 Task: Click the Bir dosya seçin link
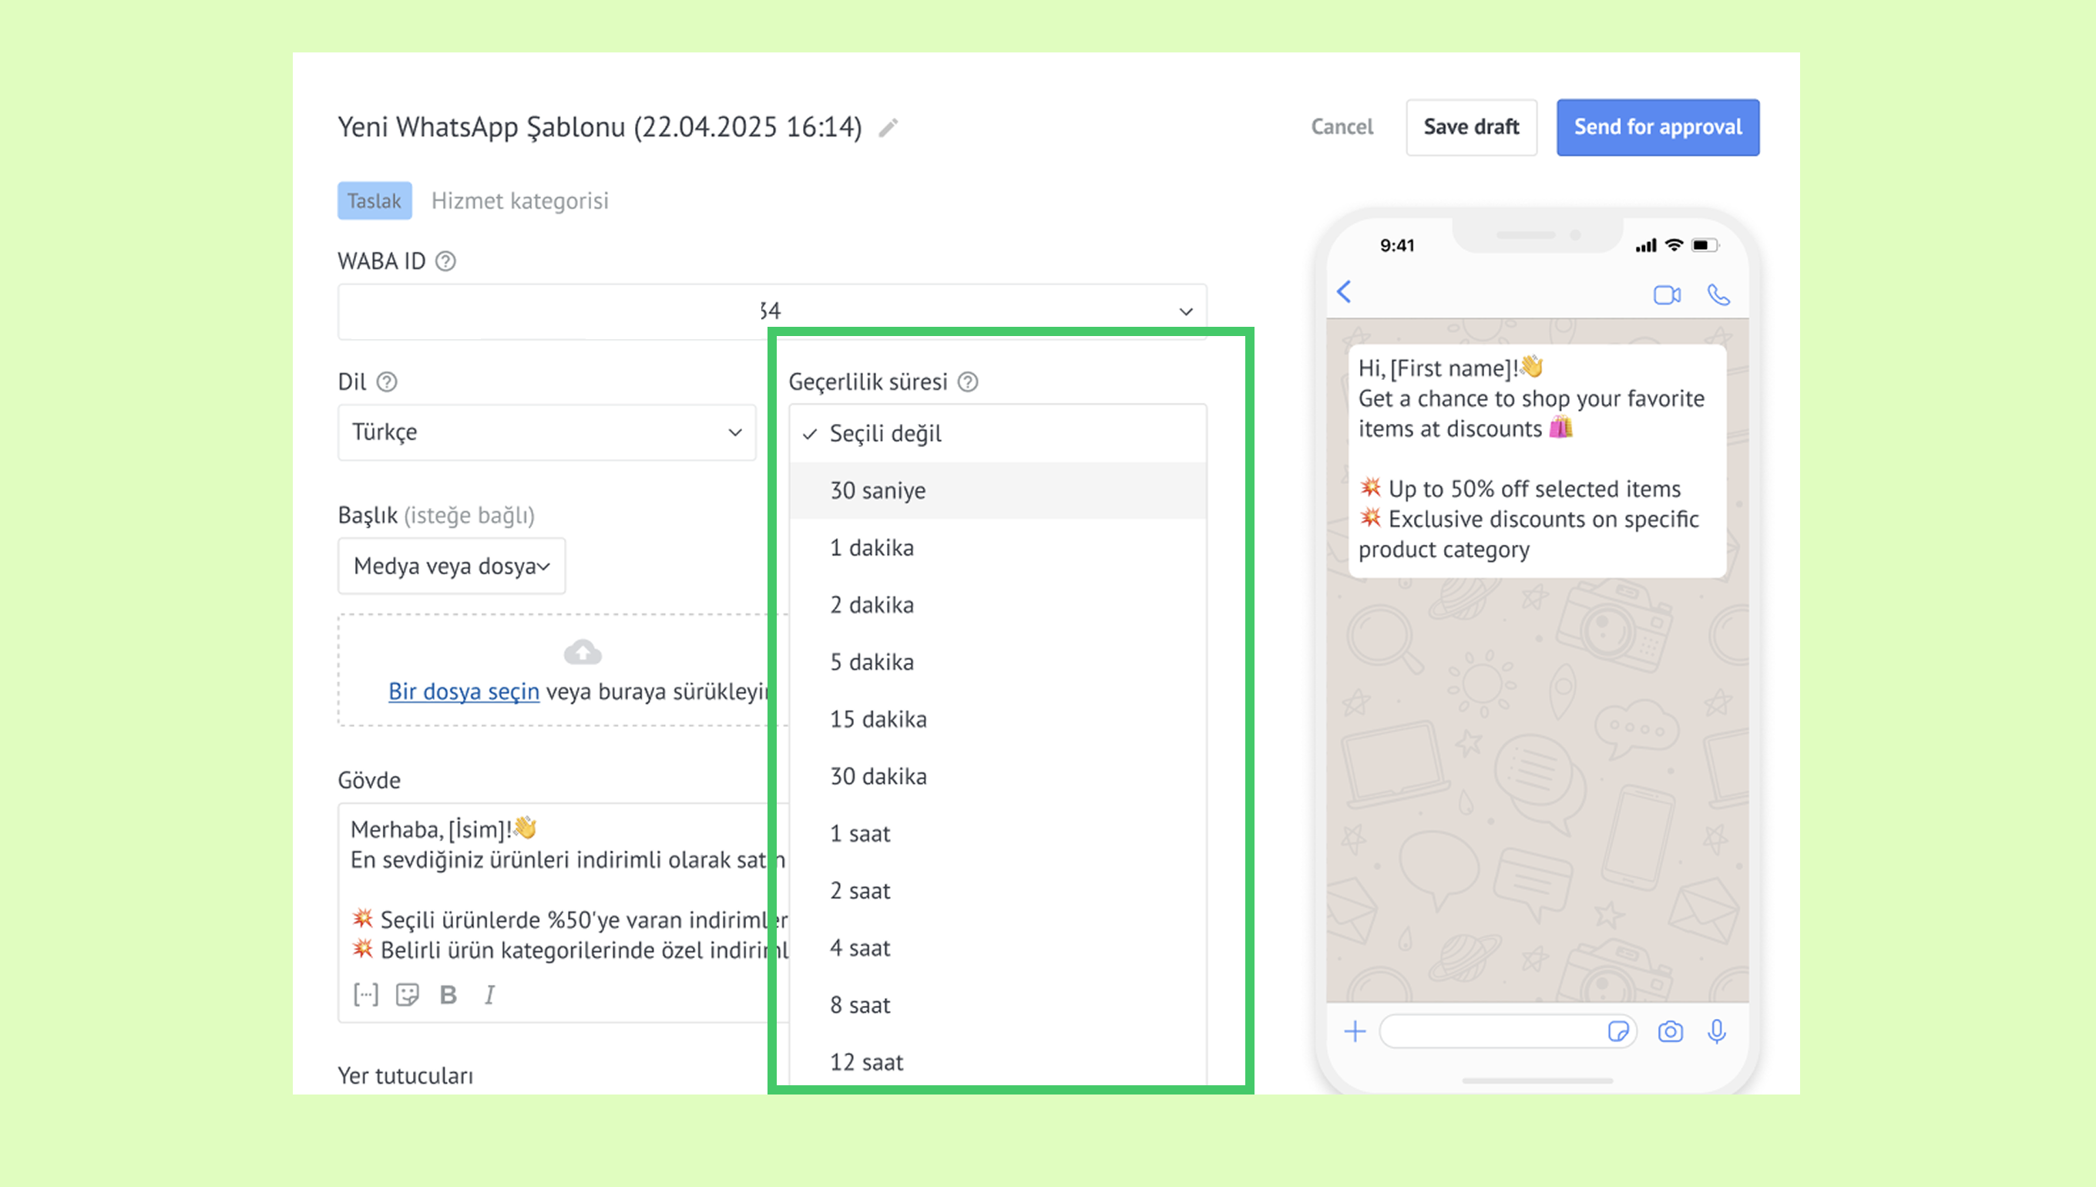[x=464, y=691]
